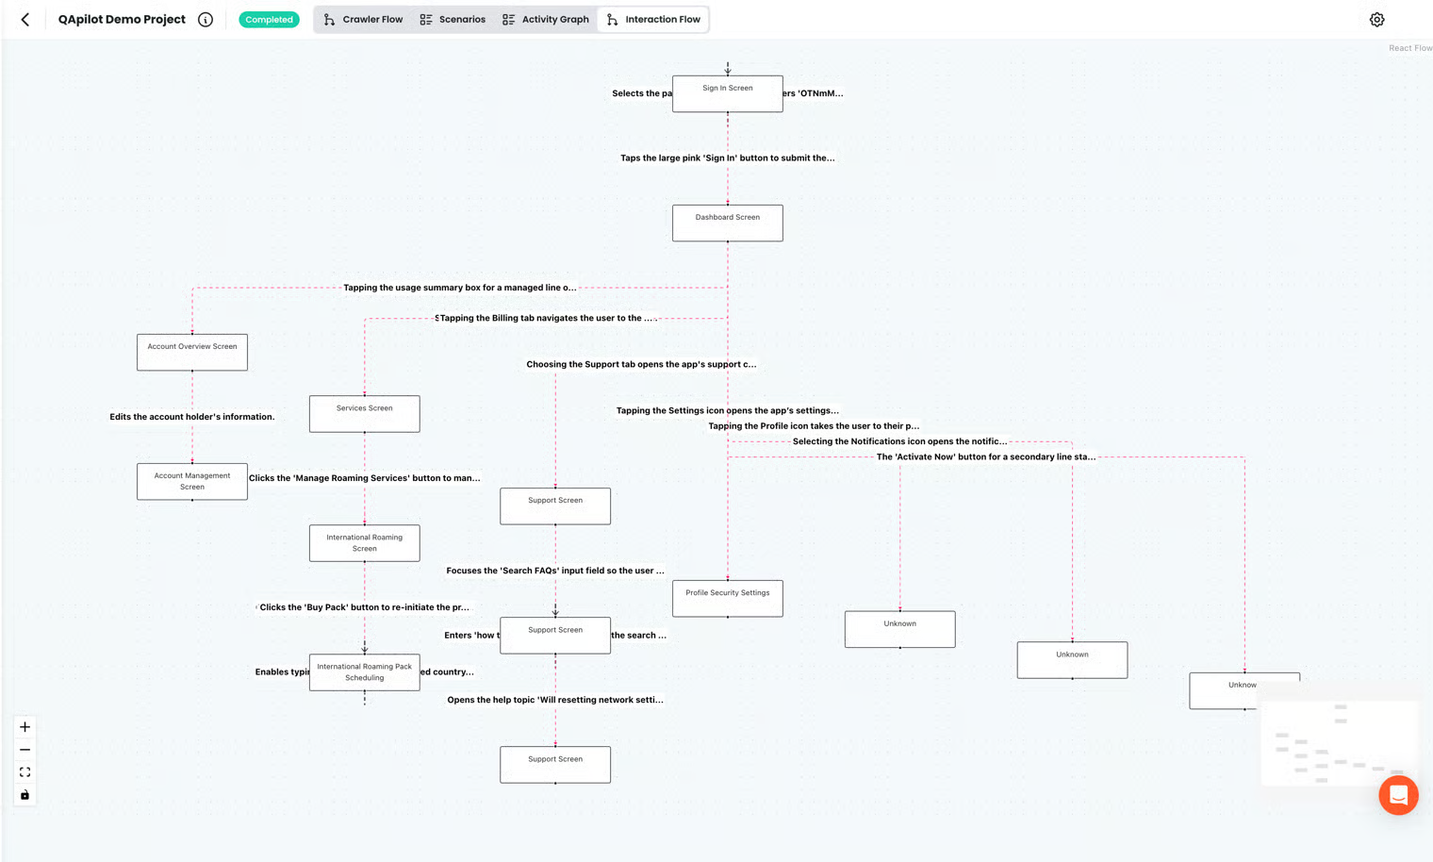Image resolution: width=1433 pixels, height=862 pixels.
Task: Click the fit view icon
Action: [x=25, y=772]
